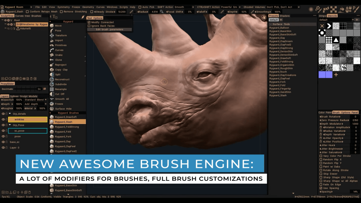
Task: Switch to the Color Palette tab
Action: click(x=325, y=112)
